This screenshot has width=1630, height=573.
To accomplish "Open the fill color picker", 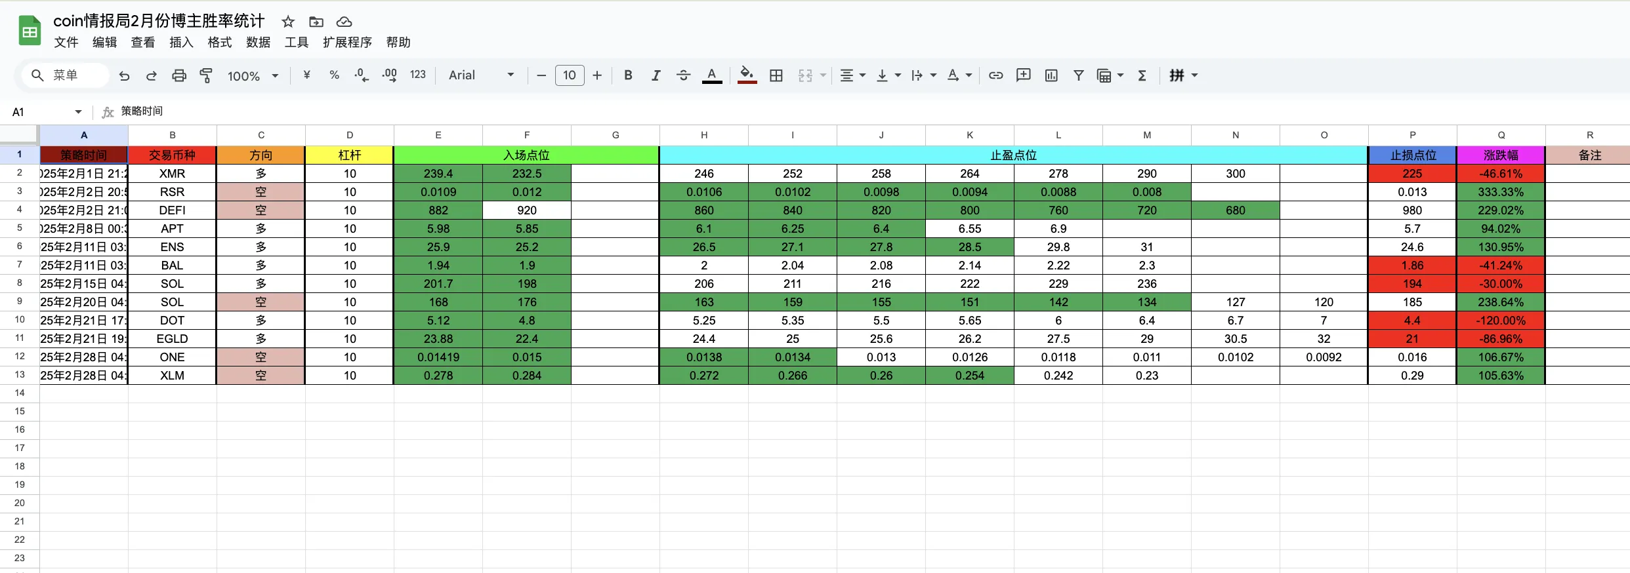I will [x=747, y=75].
